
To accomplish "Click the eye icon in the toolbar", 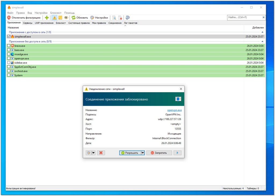I will coord(66,17).
